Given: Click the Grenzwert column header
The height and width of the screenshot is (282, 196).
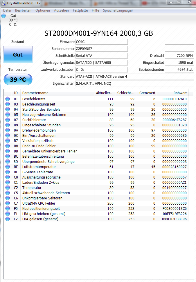Looking at the screenshot, I should point(147,93).
